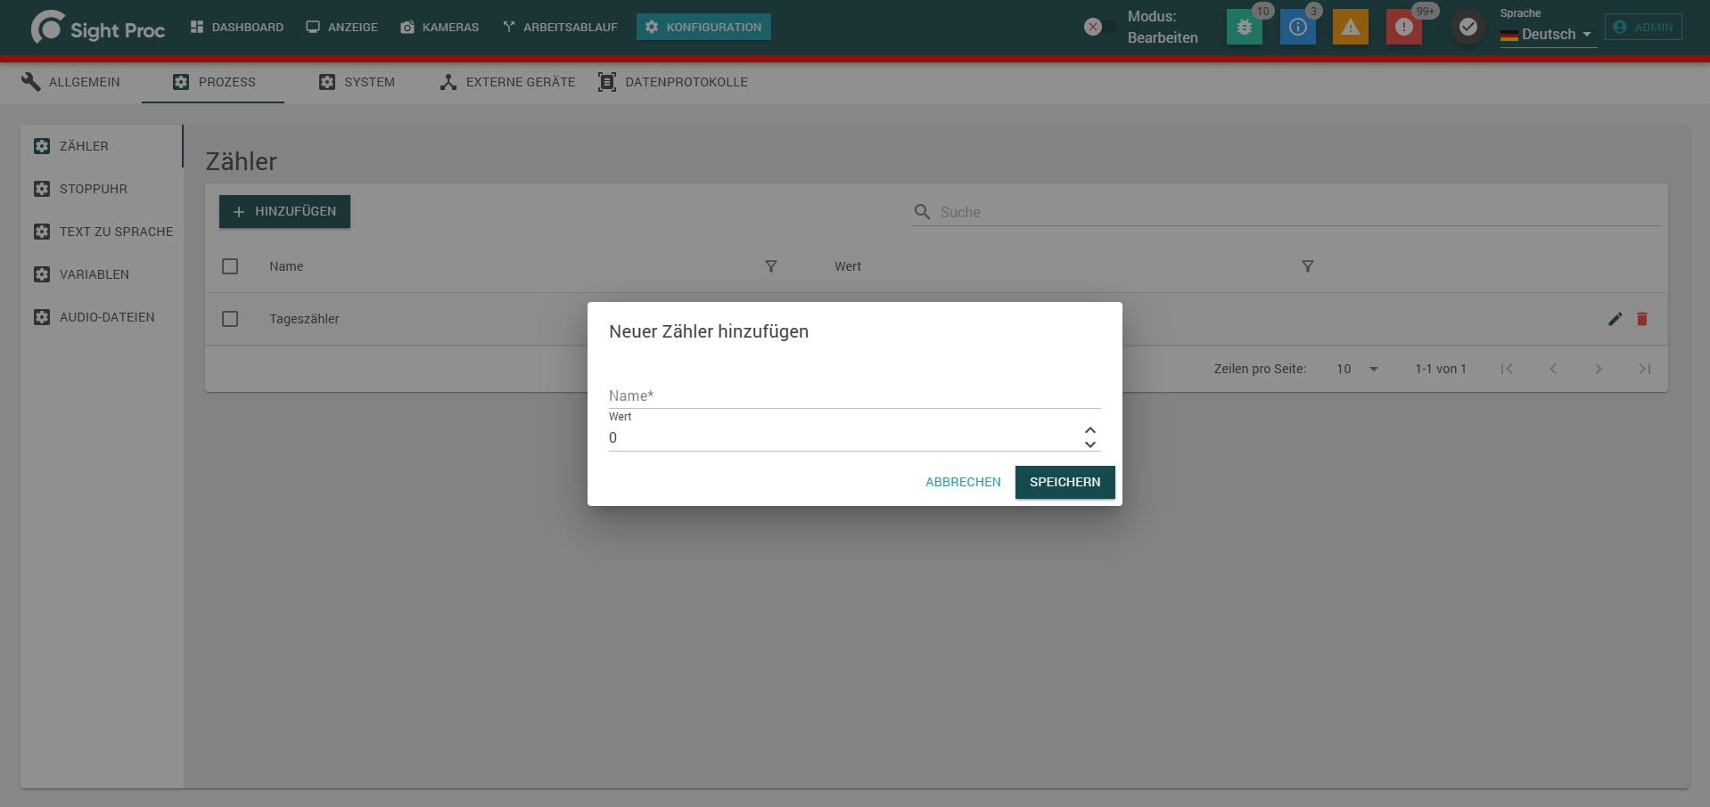This screenshot has height=807, width=1710.
Task: Open the blue info notifications
Action: (x=1297, y=27)
